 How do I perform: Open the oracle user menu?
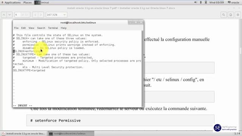[x=233, y=3]
